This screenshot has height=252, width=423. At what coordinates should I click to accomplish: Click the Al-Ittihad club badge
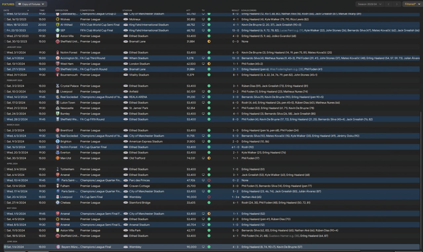(x=58, y=25)
